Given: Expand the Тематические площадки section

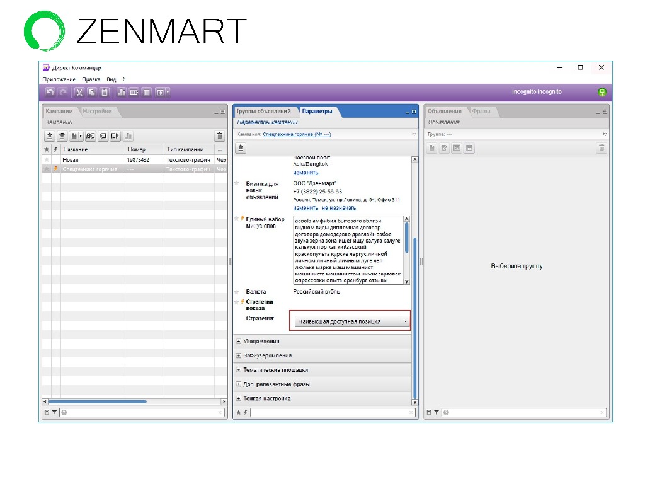Looking at the screenshot, I should (x=239, y=370).
